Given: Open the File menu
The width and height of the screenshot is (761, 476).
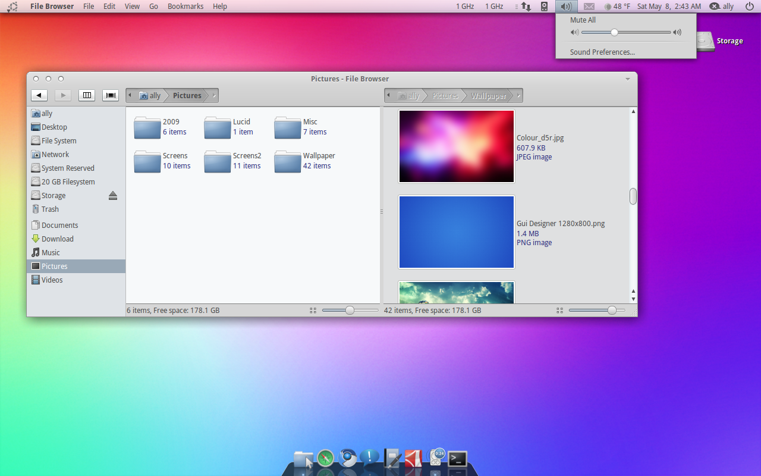Looking at the screenshot, I should click(89, 7).
